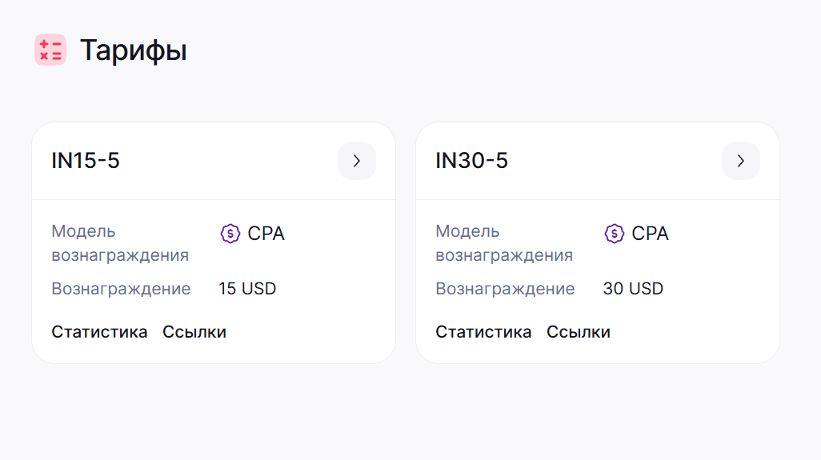821x460 pixels.
Task: Click the CPA label in IN15-5 card
Action: click(x=266, y=234)
